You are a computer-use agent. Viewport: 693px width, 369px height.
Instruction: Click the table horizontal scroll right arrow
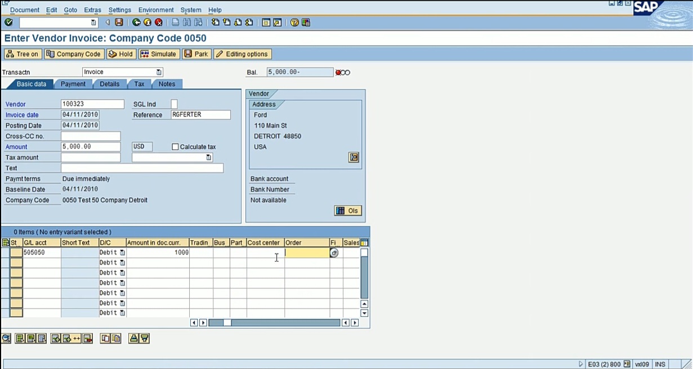(x=355, y=323)
